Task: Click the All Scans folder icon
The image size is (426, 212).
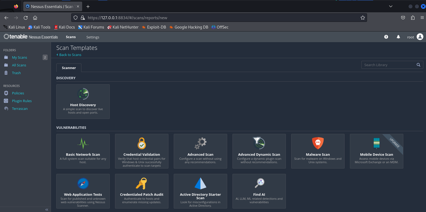Action: pos(6,65)
